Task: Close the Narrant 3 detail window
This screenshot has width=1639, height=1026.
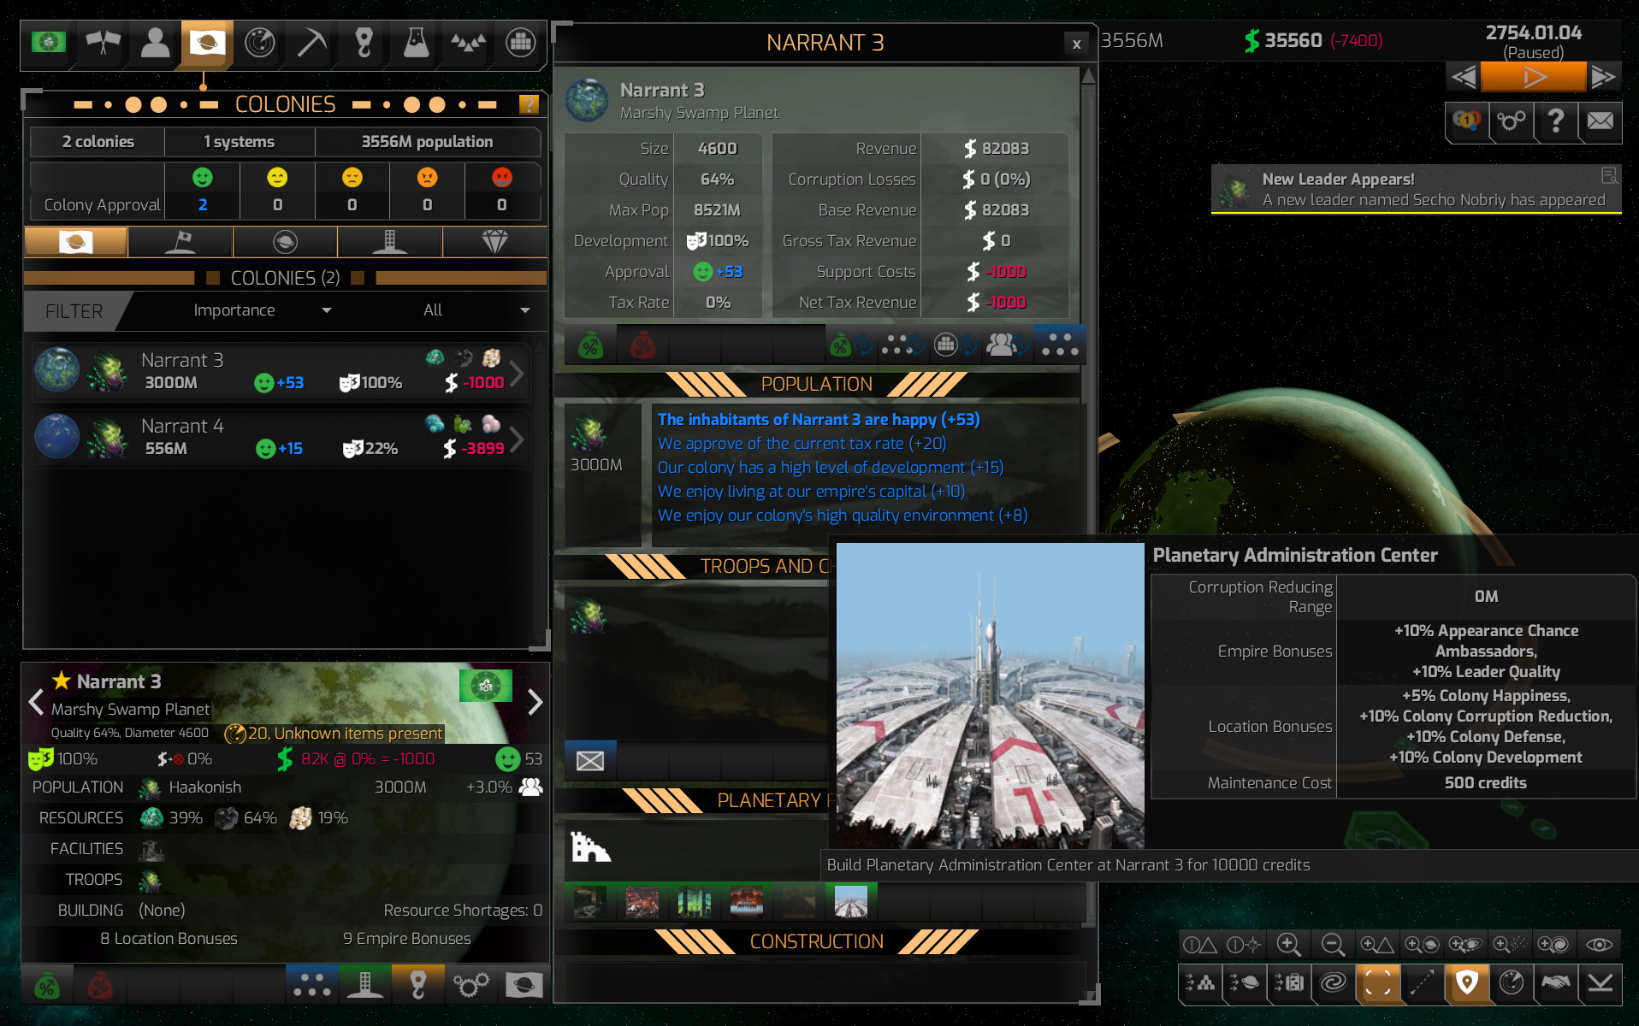Action: pos(1076,44)
